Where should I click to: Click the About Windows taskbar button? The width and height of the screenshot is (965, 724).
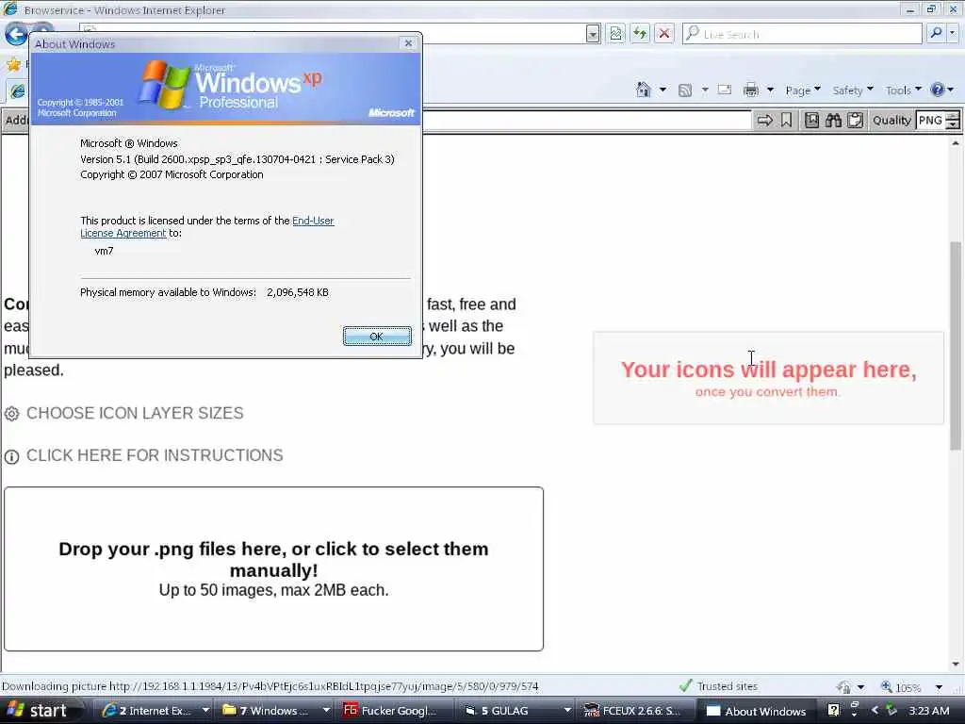tap(758, 711)
